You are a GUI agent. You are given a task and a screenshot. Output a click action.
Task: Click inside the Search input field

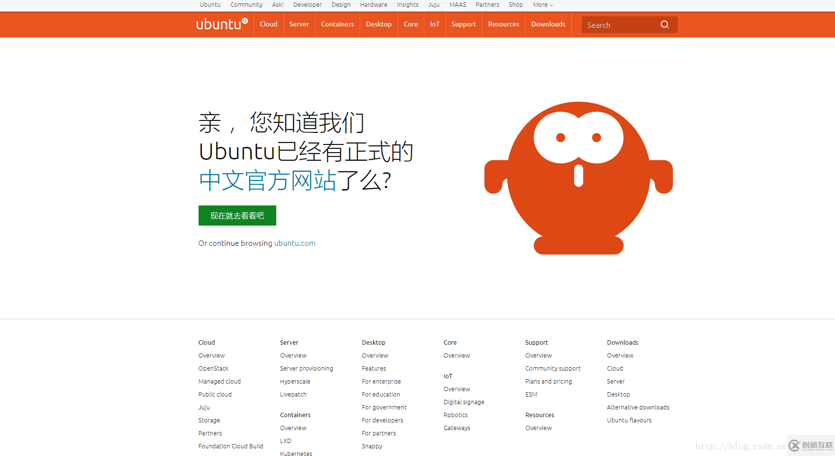coord(619,24)
